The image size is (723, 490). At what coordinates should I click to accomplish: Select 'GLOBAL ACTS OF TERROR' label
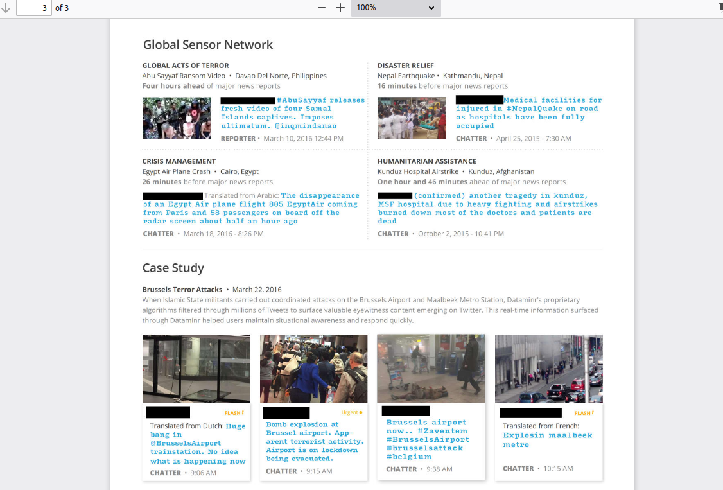(186, 66)
